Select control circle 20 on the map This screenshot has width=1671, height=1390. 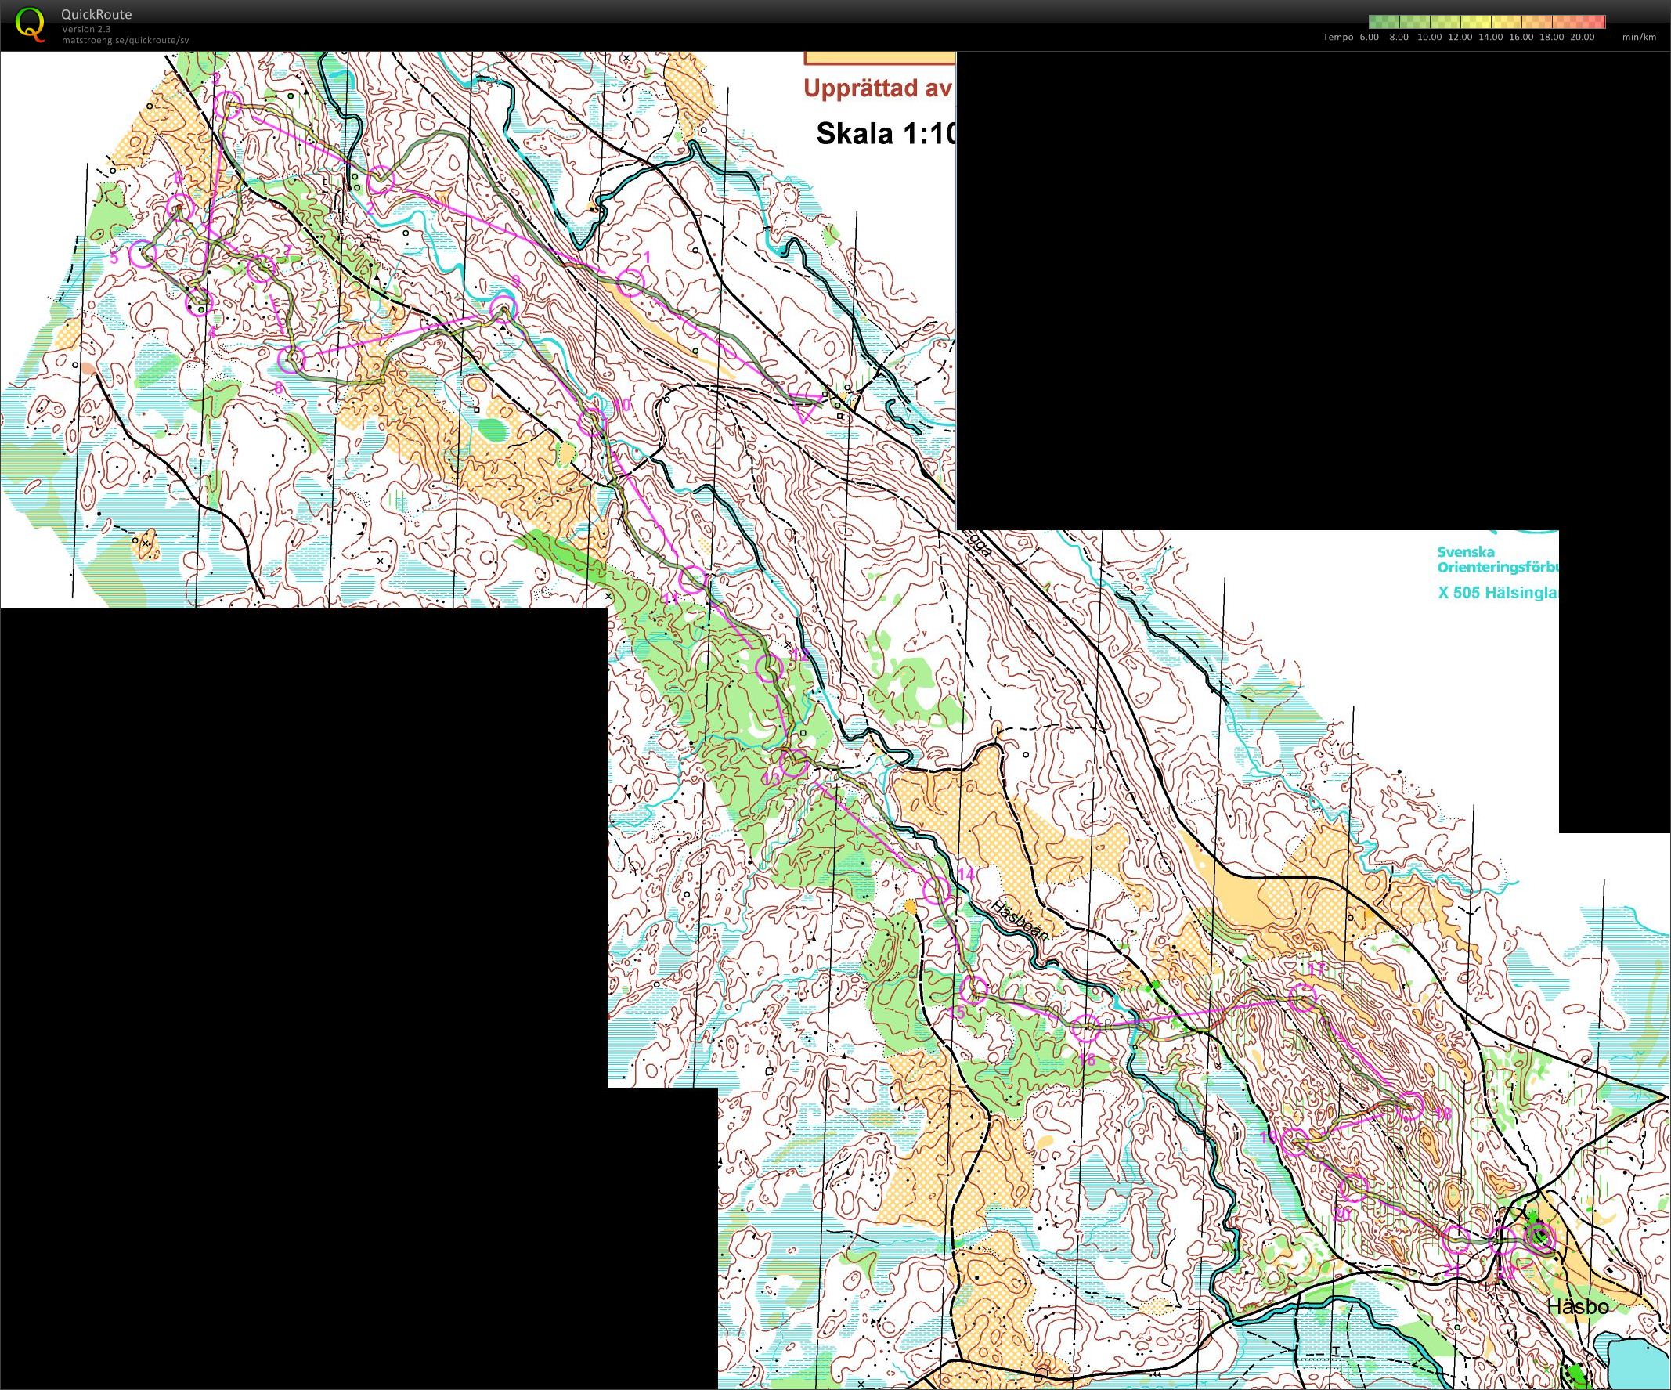pyautogui.click(x=1354, y=1189)
